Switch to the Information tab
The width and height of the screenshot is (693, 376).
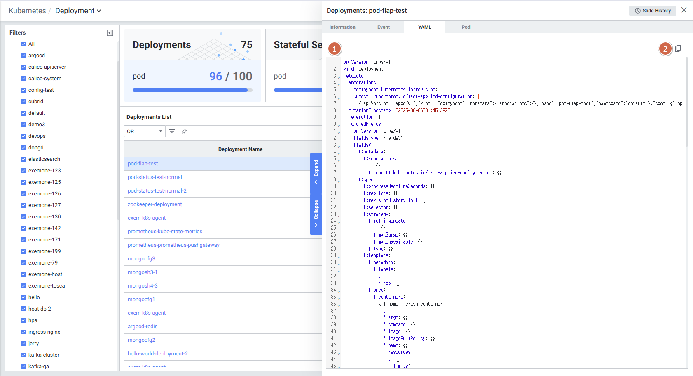point(342,27)
